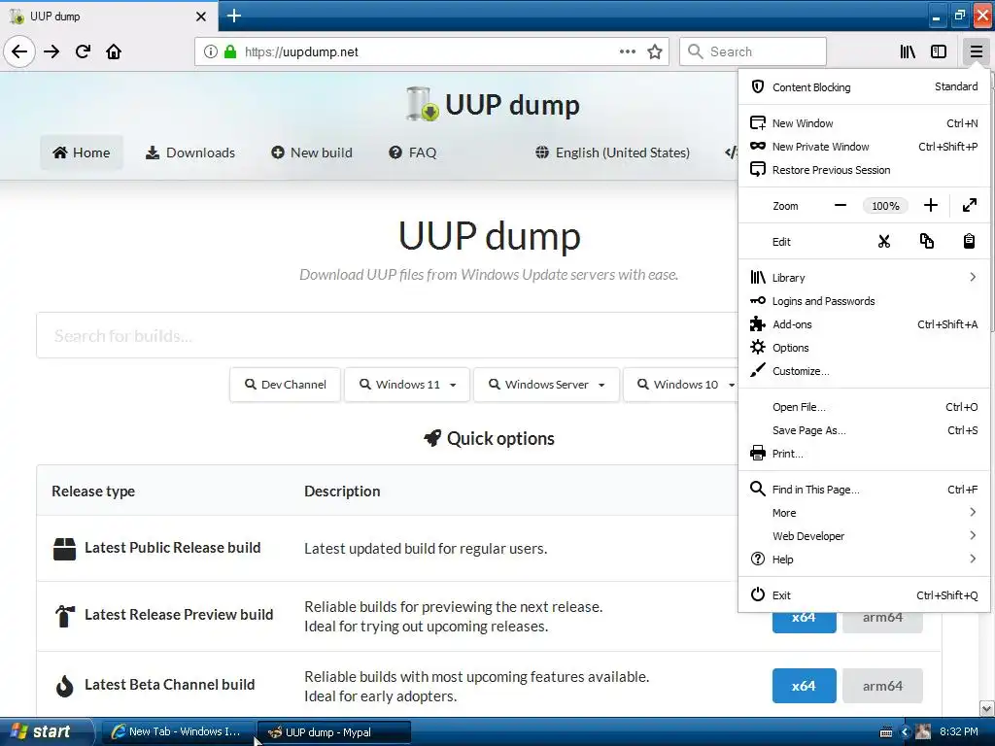Close the UUP dump tab

coord(200,17)
